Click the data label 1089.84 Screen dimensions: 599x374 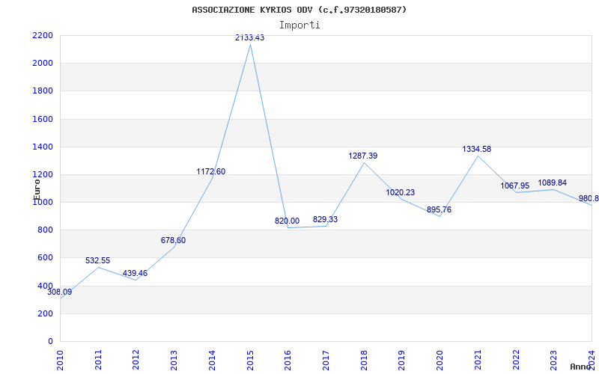pos(553,183)
